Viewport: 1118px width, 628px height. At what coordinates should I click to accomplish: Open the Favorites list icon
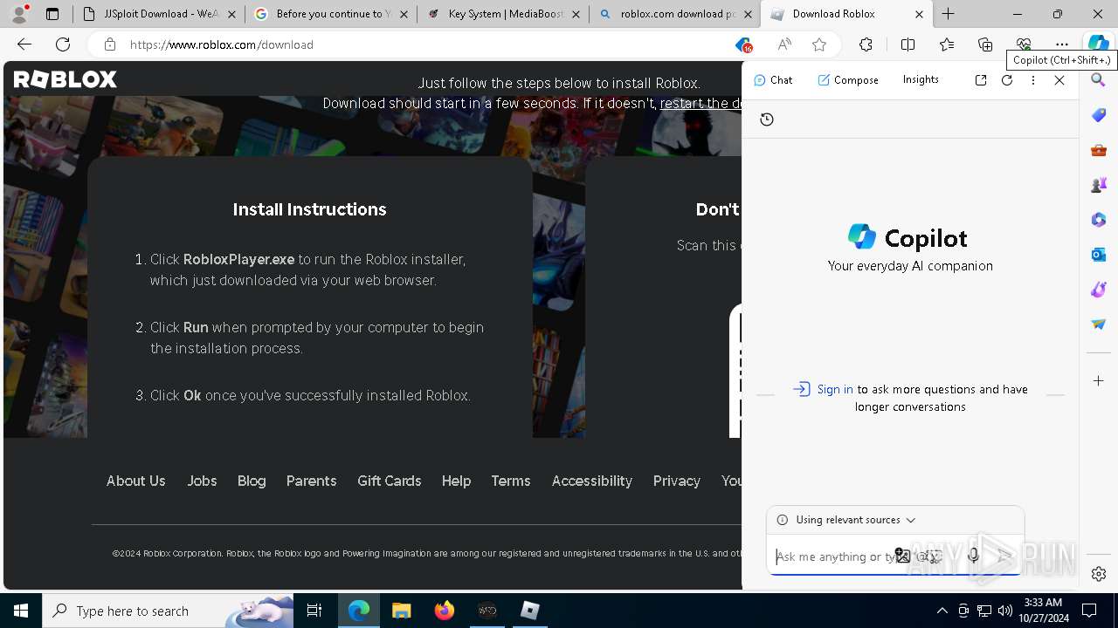[947, 44]
